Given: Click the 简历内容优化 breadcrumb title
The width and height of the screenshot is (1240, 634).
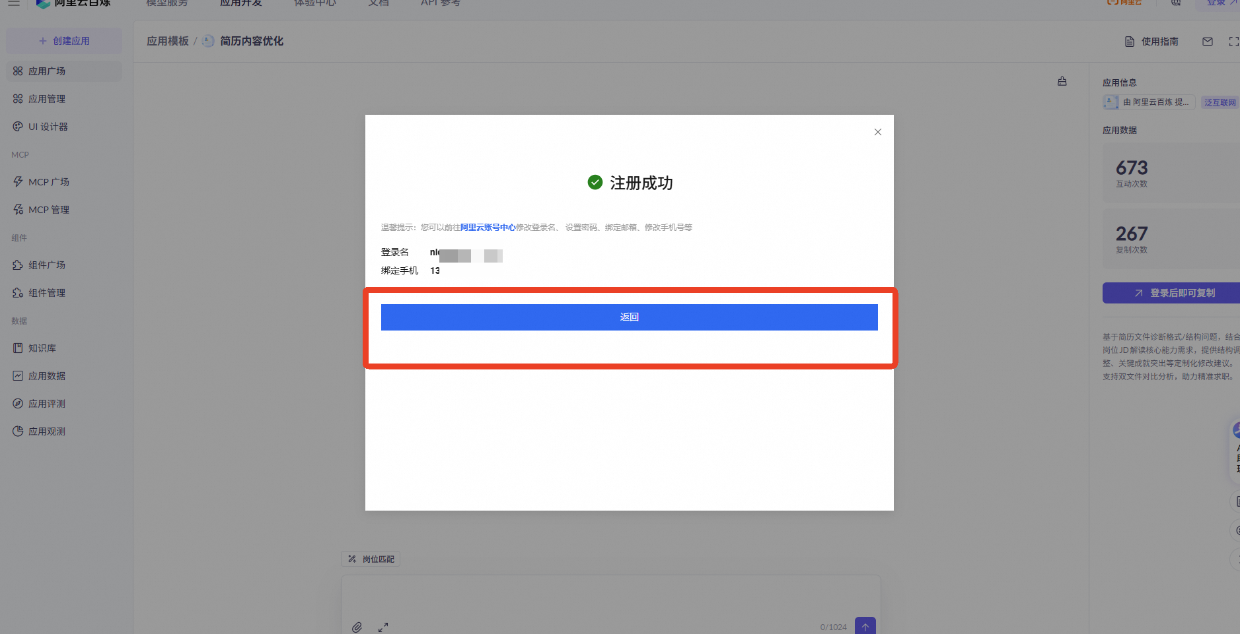Looking at the screenshot, I should click(252, 42).
